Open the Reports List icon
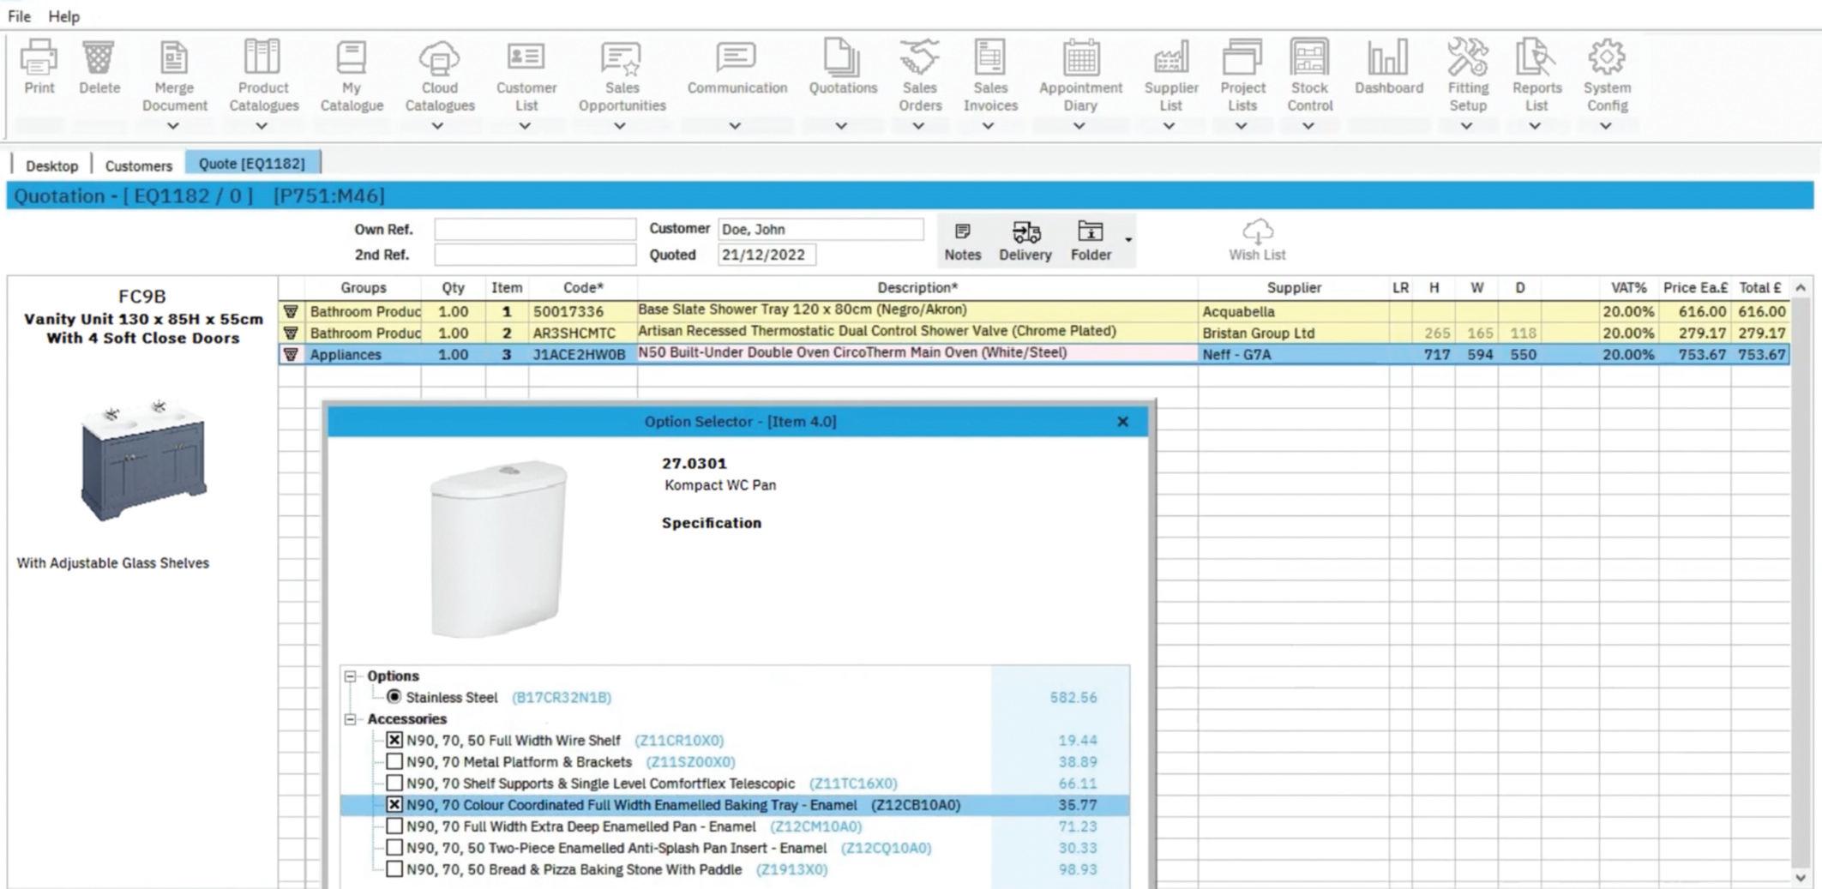1822x889 pixels. (x=1536, y=57)
